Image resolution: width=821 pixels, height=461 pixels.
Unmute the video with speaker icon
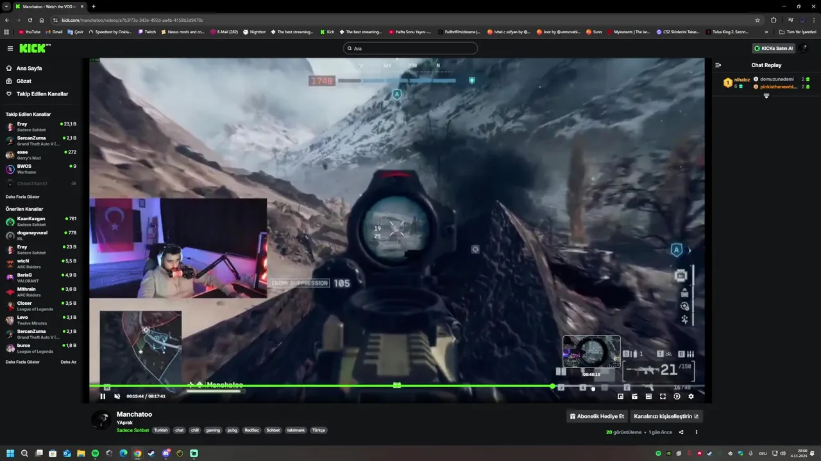click(x=117, y=396)
